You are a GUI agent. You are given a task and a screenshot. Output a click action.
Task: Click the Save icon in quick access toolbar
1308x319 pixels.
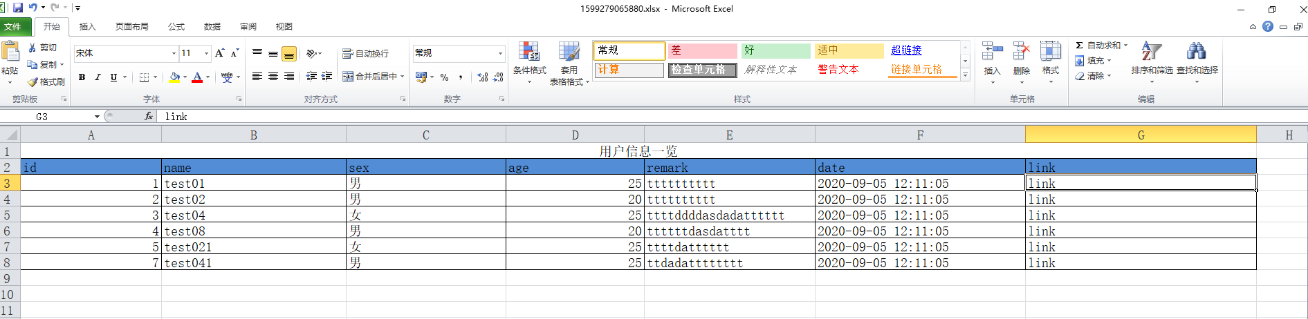click(18, 8)
